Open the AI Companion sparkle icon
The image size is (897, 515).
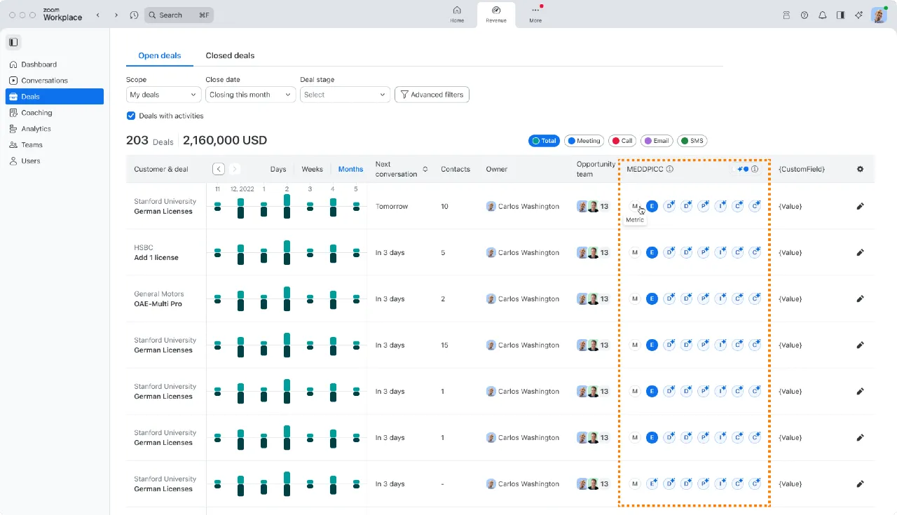[x=859, y=15]
